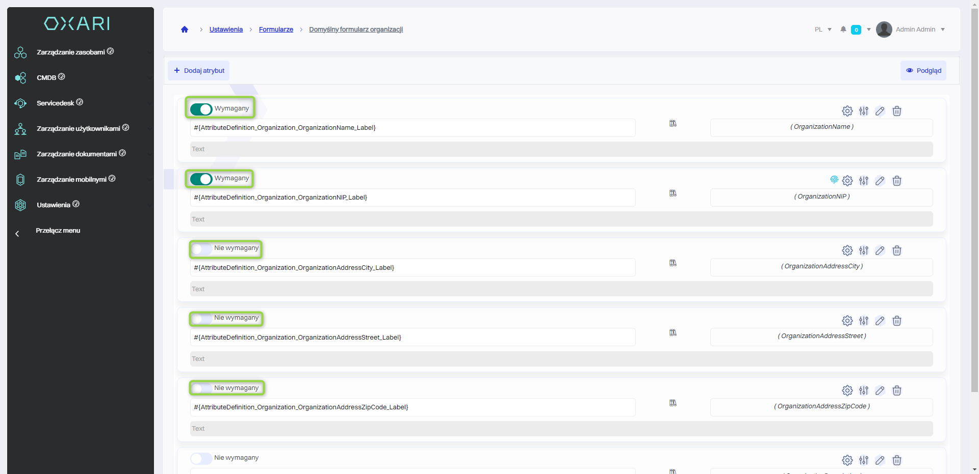This screenshot has height=474, width=979.
Task: Click translation icon beside OrganizationName label
Action: [673, 124]
